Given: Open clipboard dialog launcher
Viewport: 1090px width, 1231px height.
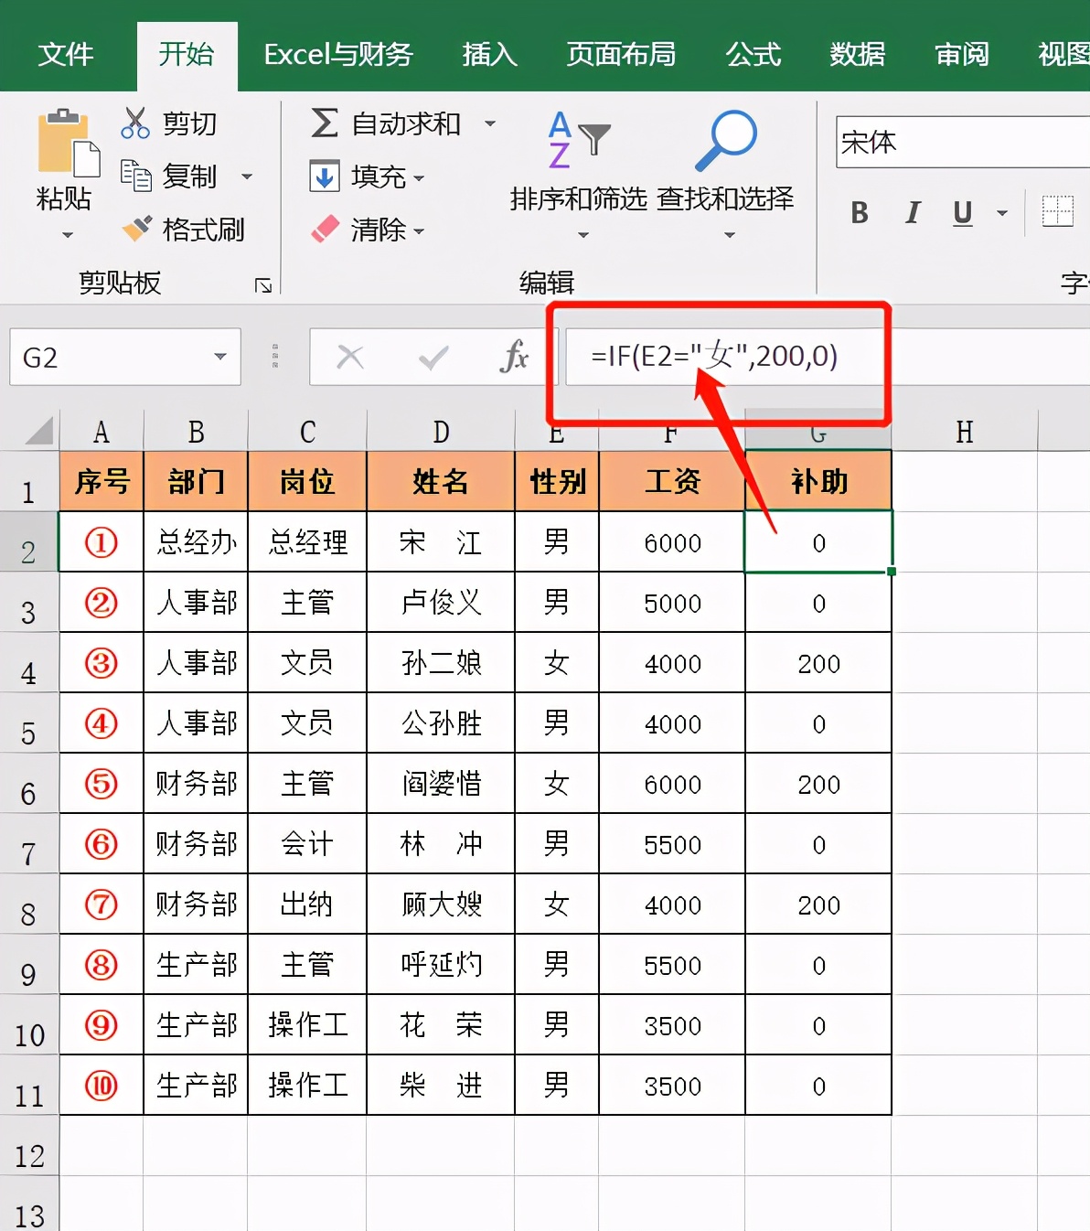Looking at the screenshot, I should click(x=263, y=286).
